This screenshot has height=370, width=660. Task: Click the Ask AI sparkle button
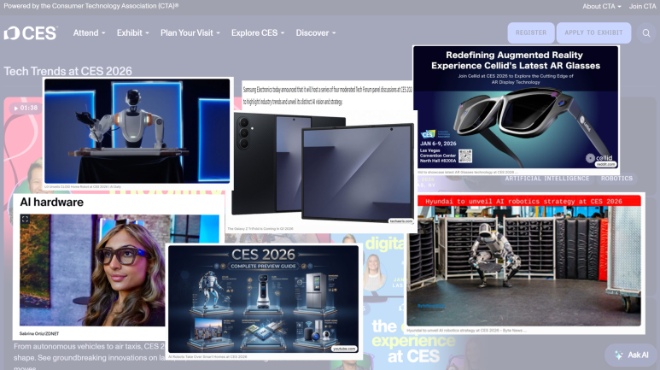click(631, 355)
